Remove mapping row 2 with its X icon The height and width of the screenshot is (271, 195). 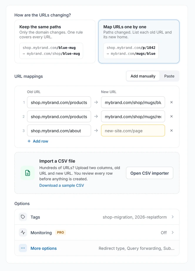[x=172, y=116]
